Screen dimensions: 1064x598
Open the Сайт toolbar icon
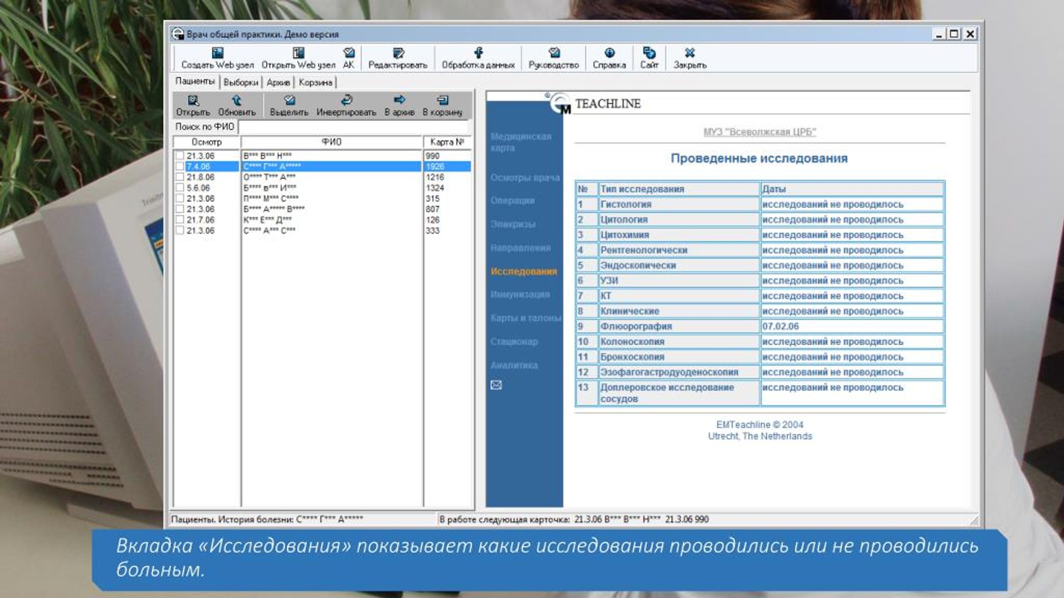point(649,53)
